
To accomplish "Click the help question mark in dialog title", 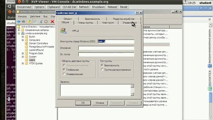I will [137, 13].
